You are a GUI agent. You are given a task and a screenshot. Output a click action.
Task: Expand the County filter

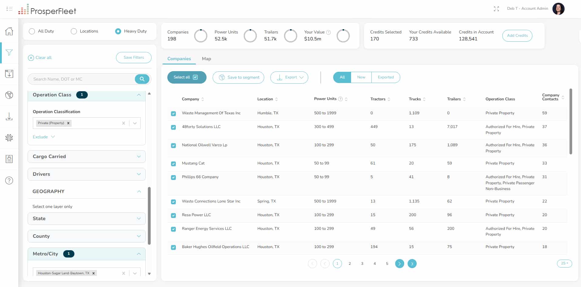87,236
